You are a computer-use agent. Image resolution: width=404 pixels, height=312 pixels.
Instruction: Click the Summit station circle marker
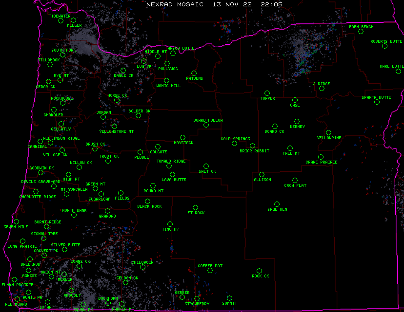click(229, 298)
